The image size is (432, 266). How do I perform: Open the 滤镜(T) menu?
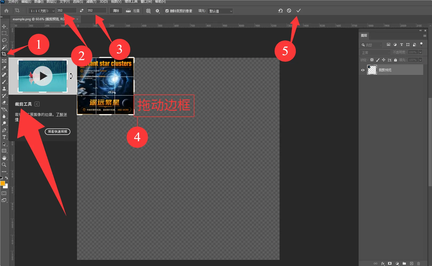tap(91, 2)
